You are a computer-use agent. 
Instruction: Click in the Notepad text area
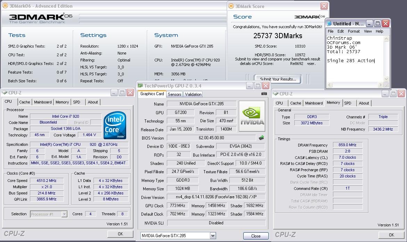(x=355, y=59)
